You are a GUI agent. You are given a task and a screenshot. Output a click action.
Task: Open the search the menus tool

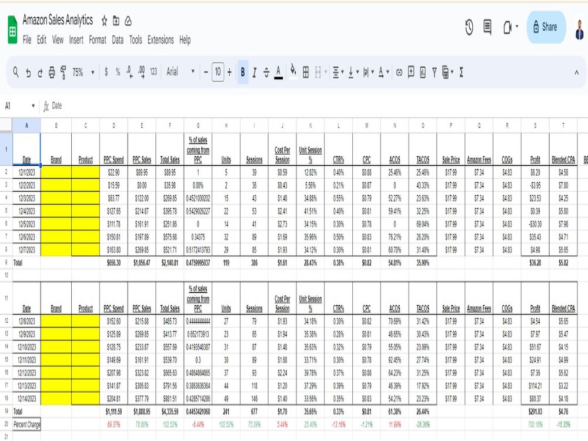coord(16,72)
